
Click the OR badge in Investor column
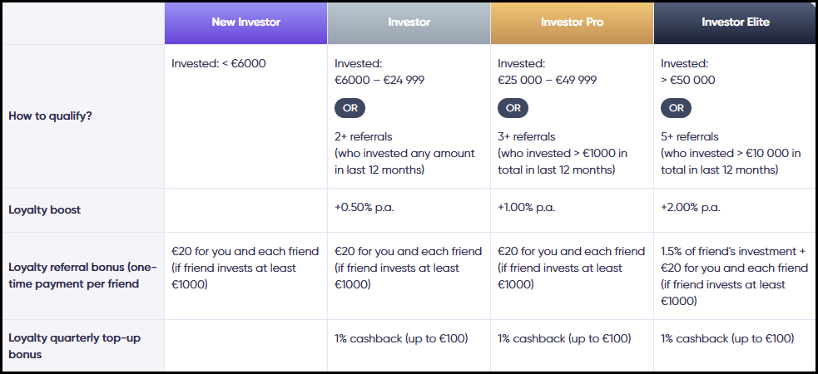tap(350, 108)
